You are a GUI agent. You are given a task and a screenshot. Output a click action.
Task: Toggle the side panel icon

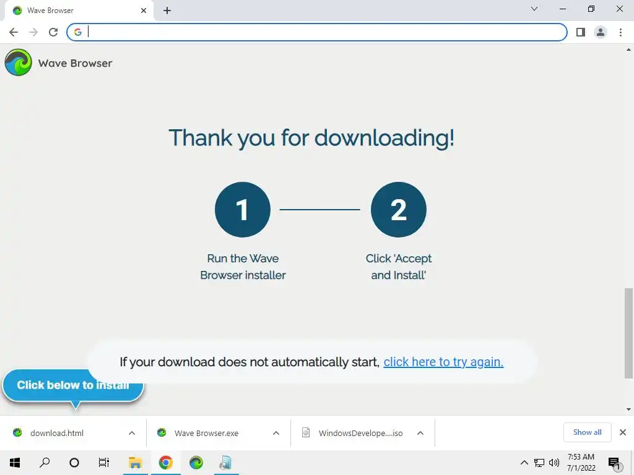tap(581, 32)
